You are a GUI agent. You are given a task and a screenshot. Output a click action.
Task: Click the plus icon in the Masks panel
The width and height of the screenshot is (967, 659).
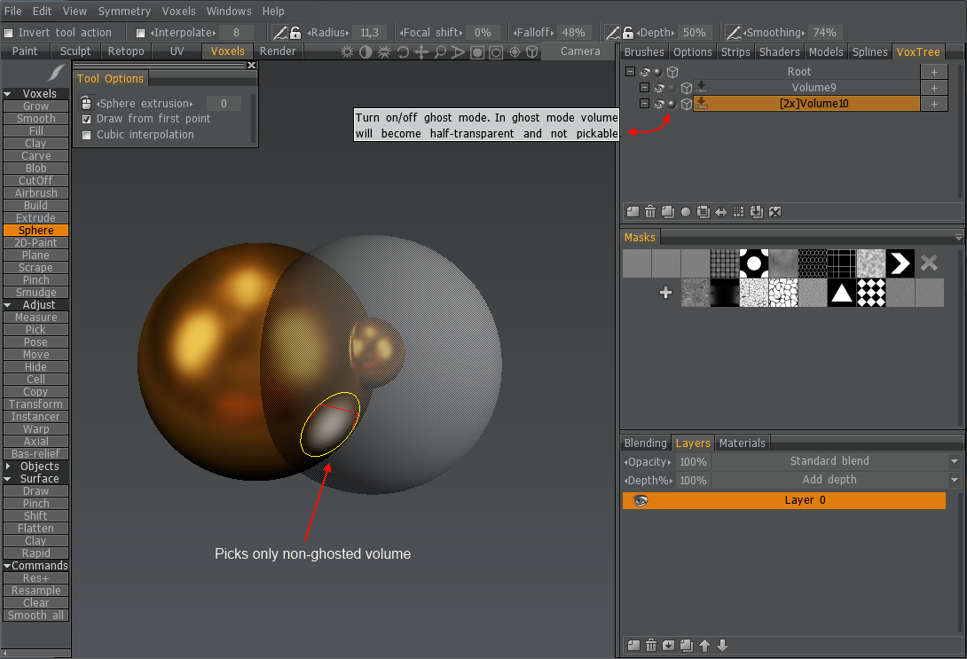665,293
